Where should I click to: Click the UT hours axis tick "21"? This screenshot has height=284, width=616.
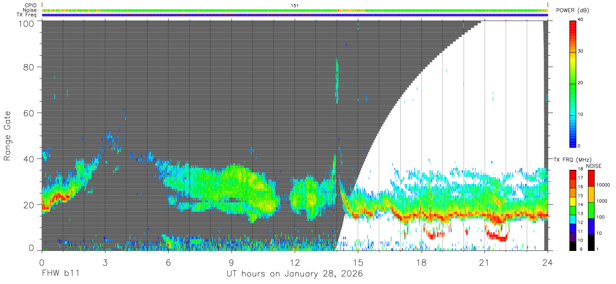coord(485,262)
